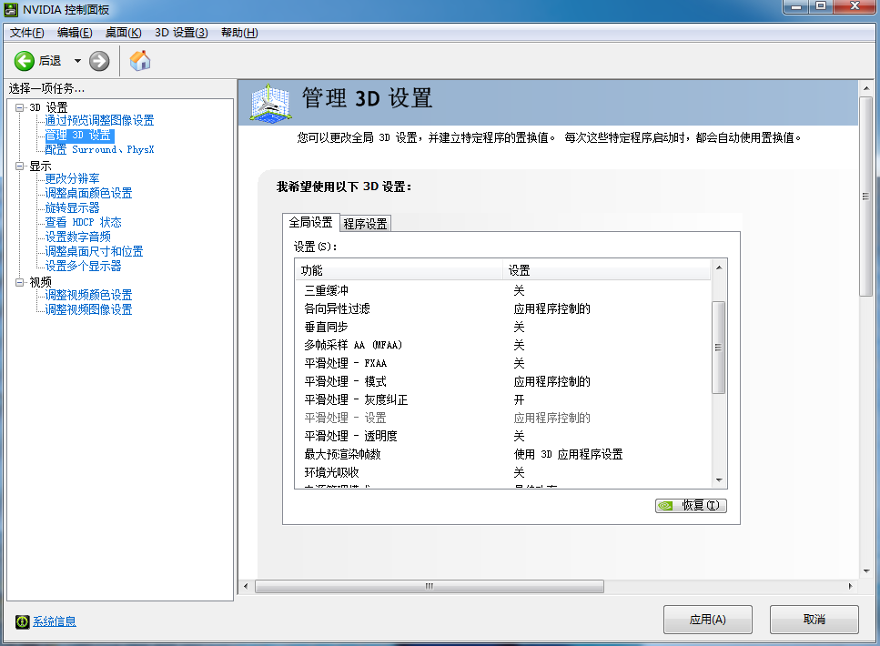Open 更改分辨率 task
Screen dimensions: 880x646
tap(73, 178)
